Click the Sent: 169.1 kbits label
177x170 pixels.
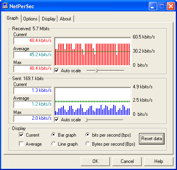(28, 79)
